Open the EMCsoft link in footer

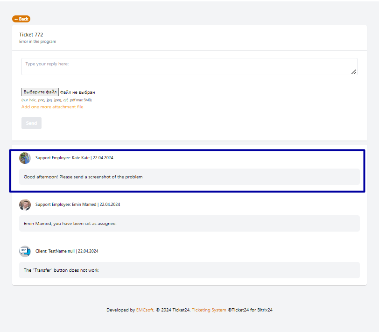click(x=144, y=310)
